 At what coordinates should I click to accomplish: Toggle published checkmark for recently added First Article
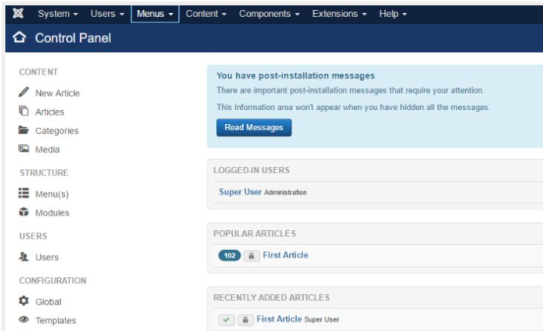click(x=227, y=319)
